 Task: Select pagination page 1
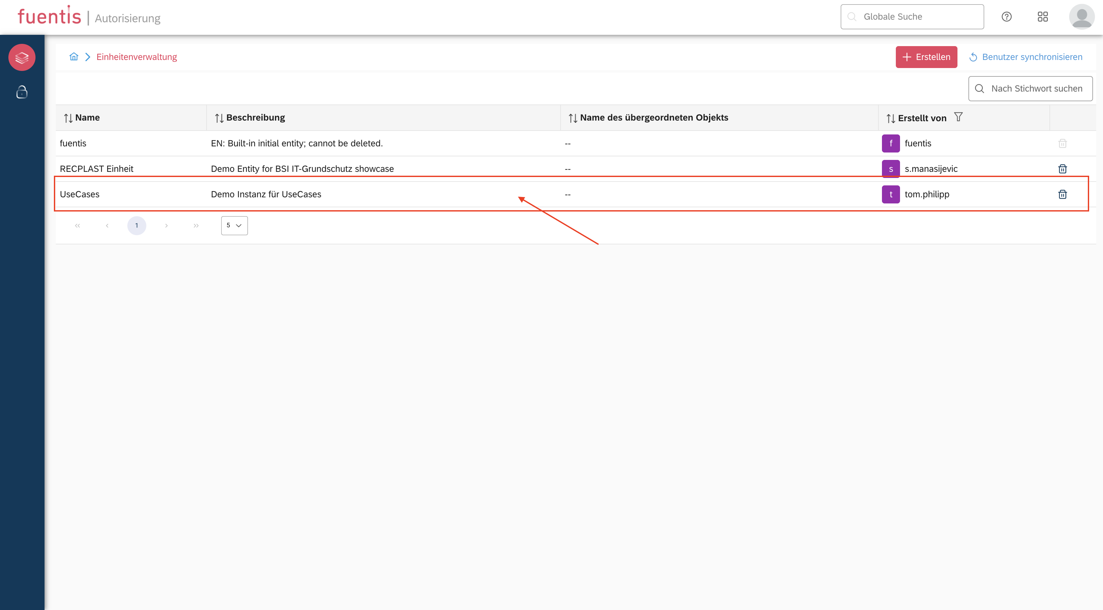click(137, 225)
